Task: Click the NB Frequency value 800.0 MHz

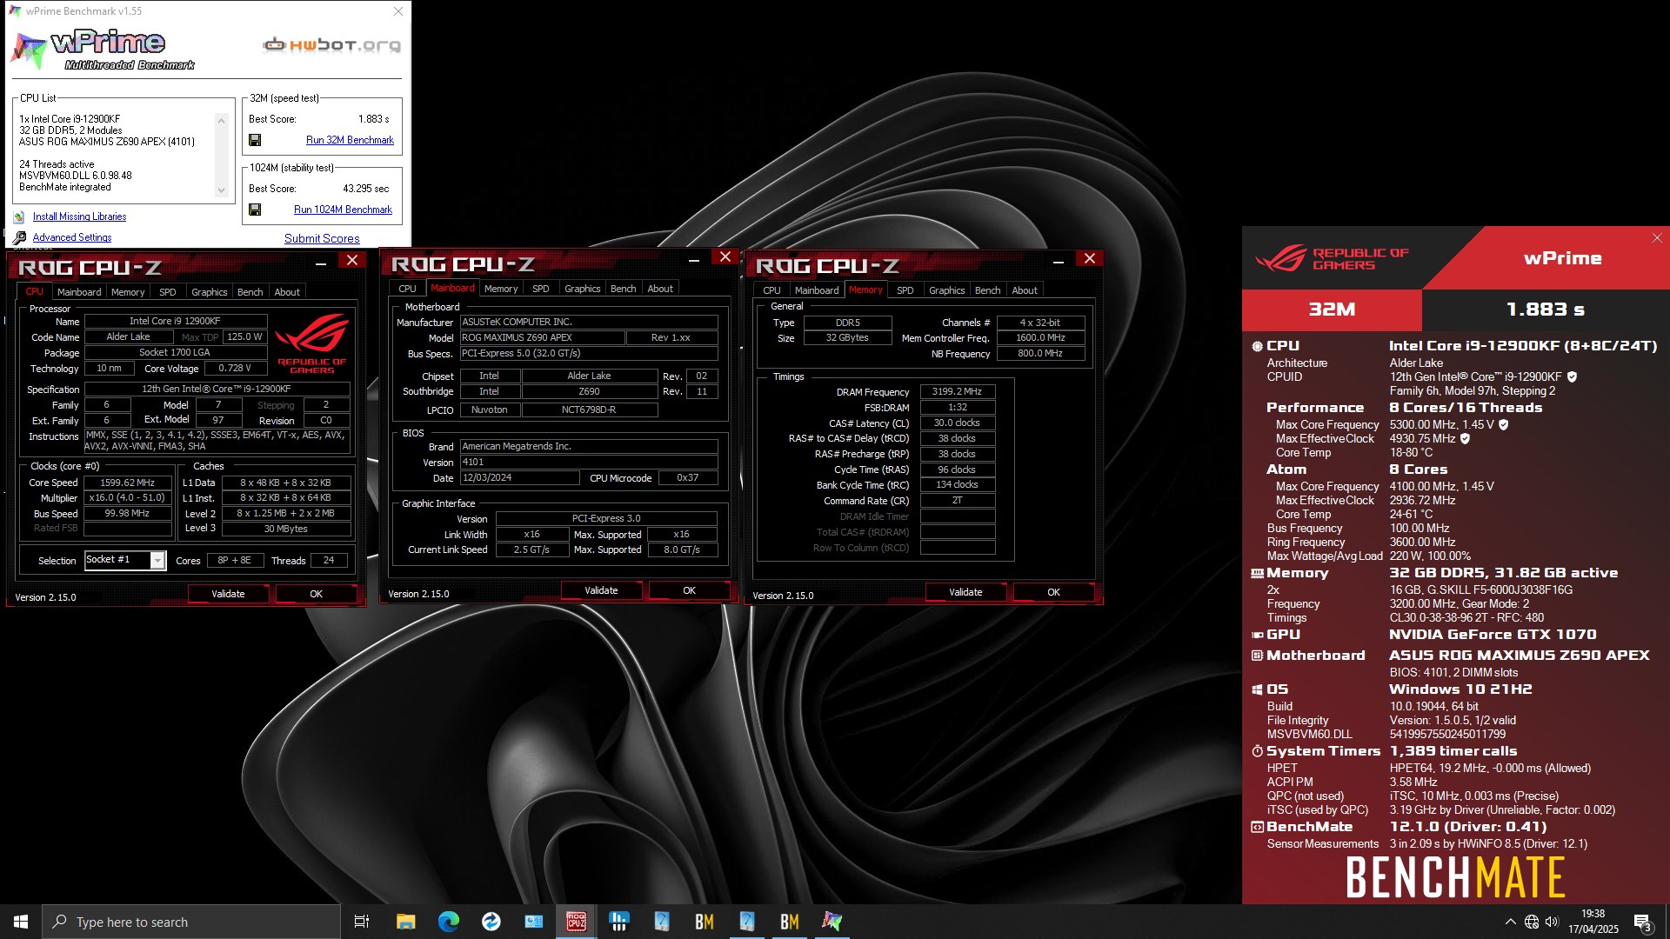Action: (x=1040, y=354)
